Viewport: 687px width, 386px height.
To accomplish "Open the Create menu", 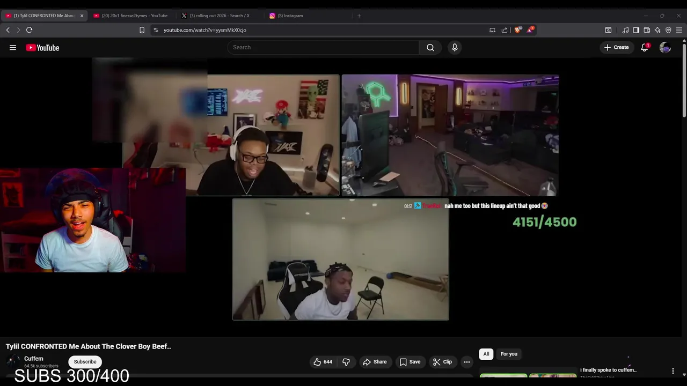I will pyautogui.click(x=616, y=47).
